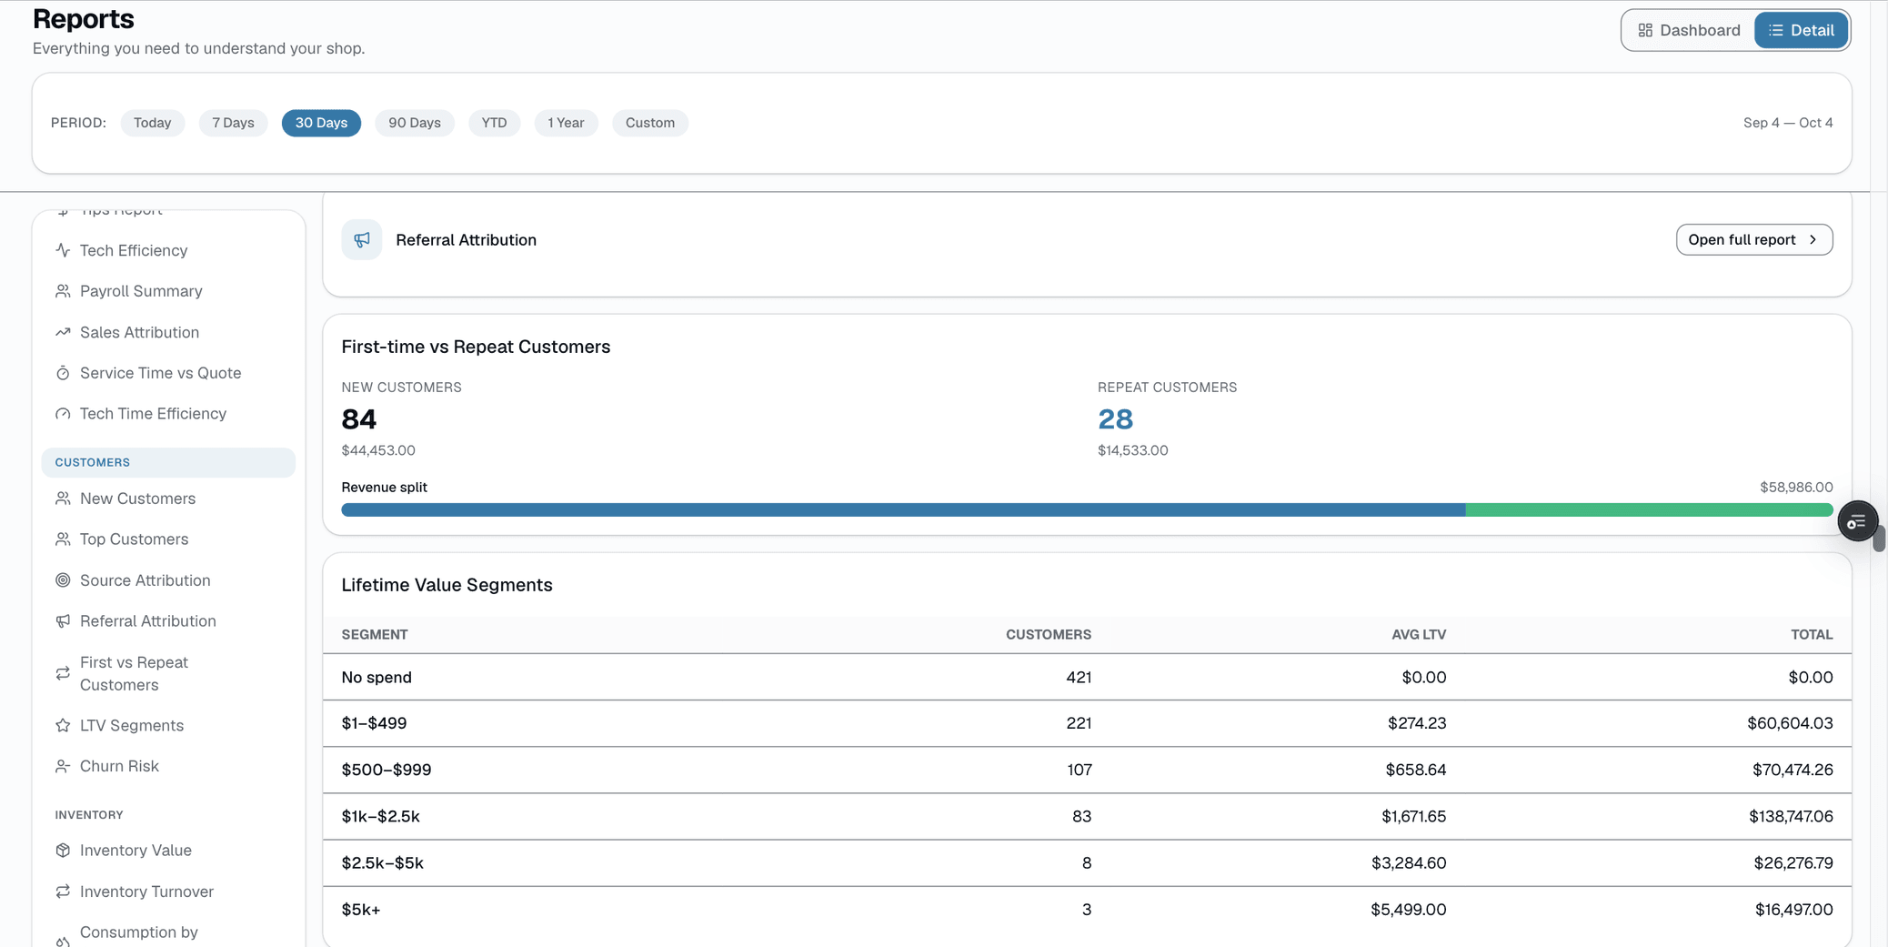1888x947 pixels.
Task: Click the Sales Attribution trend icon
Action: (x=63, y=332)
